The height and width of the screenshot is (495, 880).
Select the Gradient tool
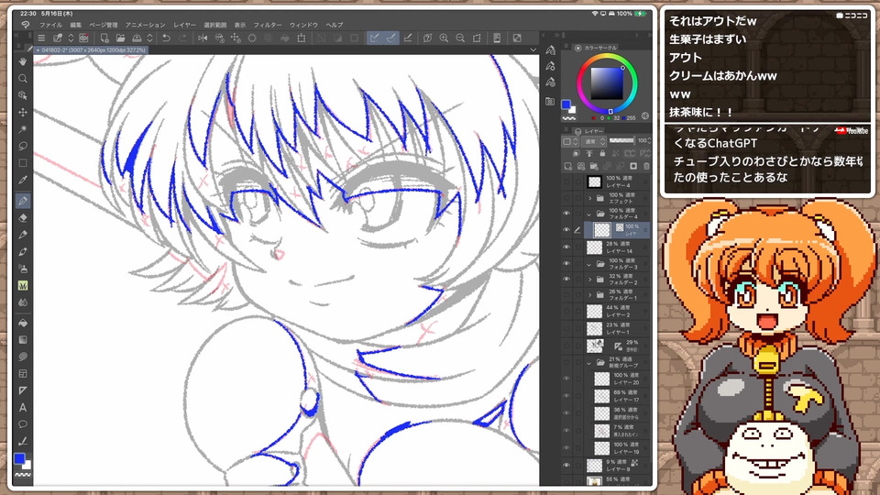pyautogui.click(x=22, y=339)
